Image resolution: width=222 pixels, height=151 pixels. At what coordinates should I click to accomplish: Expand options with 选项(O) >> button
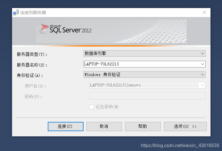coord(185,126)
